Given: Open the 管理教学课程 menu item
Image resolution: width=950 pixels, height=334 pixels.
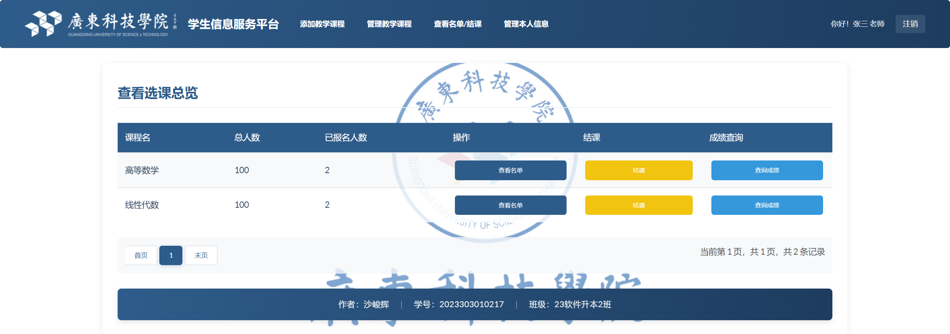Looking at the screenshot, I should (389, 24).
